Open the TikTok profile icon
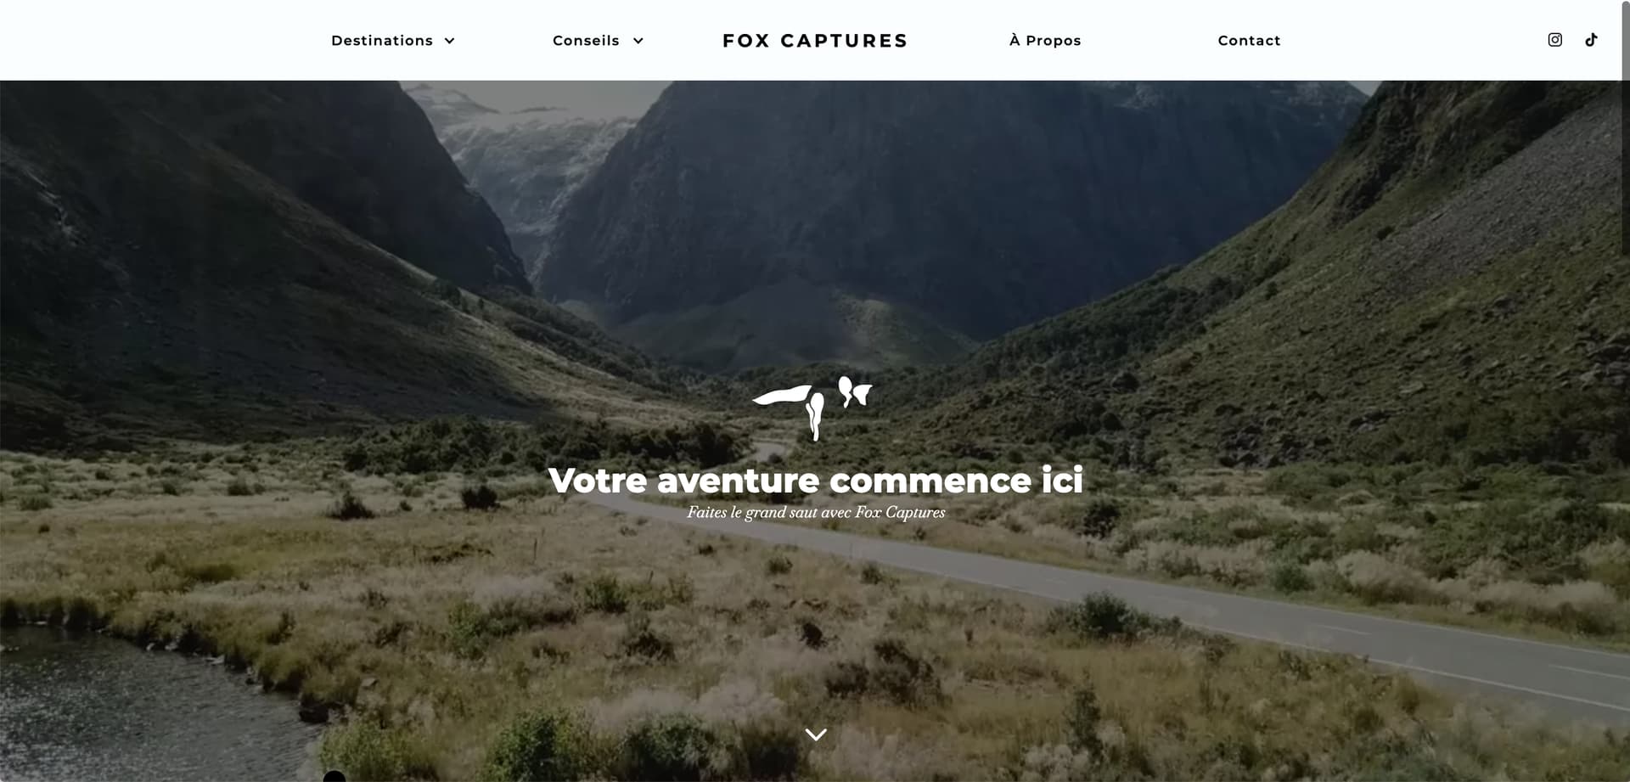Screen dimensions: 1630x782 (1591, 40)
